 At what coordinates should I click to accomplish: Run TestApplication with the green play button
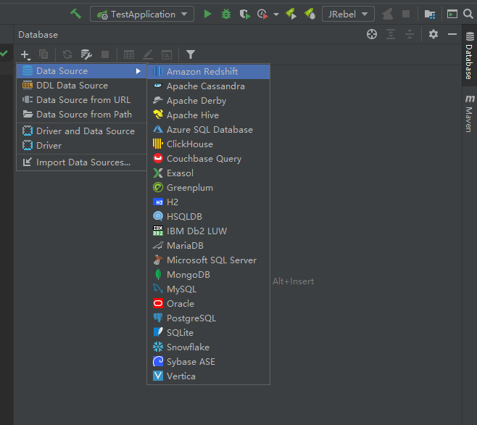(207, 14)
